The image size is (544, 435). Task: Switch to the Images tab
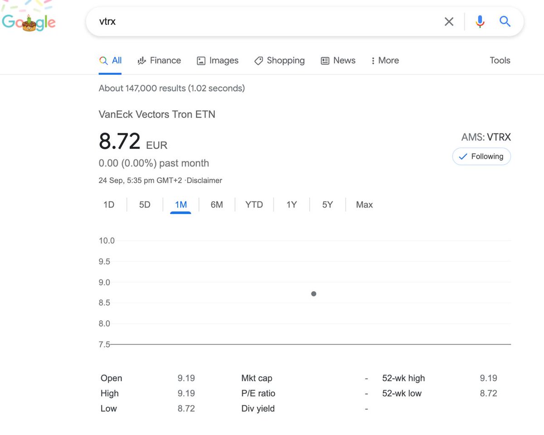tap(218, 60)
